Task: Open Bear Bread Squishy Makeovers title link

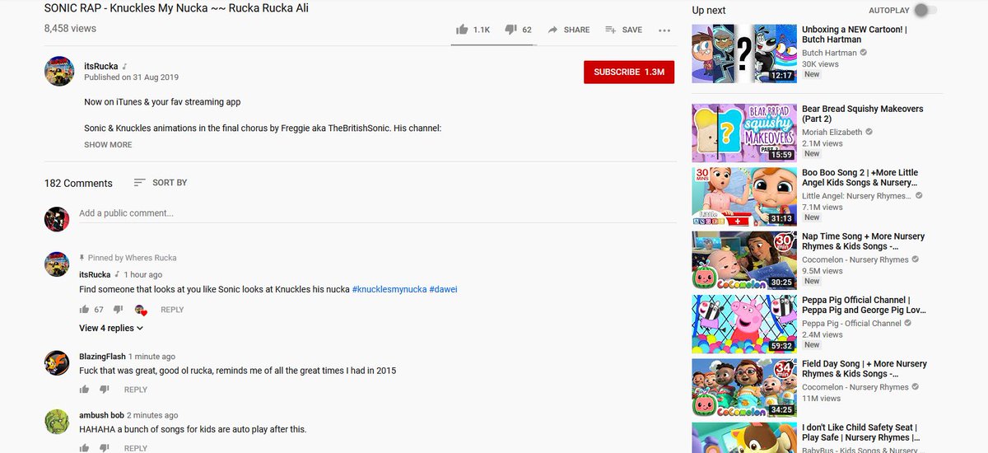Action: click(x=862, y=114)
